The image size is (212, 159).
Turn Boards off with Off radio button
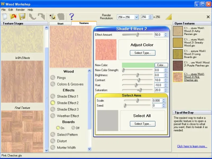tap(73, 128)
